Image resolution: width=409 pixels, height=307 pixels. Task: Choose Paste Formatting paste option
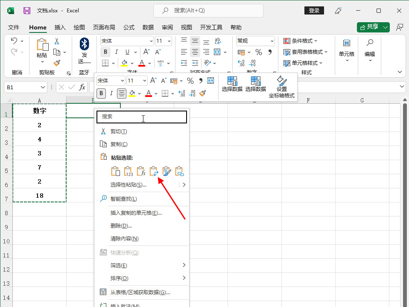click(167, 171)
